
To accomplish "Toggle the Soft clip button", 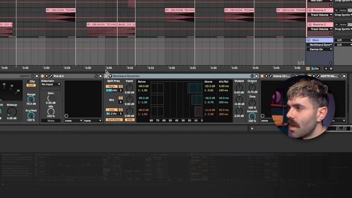I will (31, 85).
